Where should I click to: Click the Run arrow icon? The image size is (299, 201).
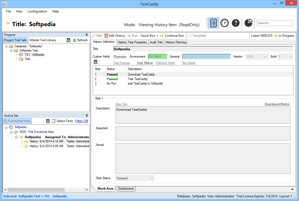pos(129,36)
